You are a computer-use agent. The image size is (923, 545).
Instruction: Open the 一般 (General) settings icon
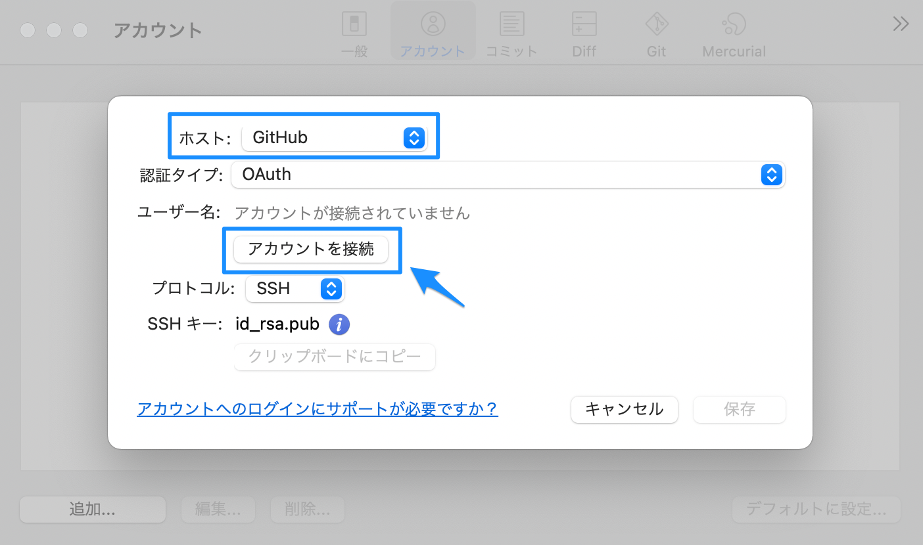point(354,31)
